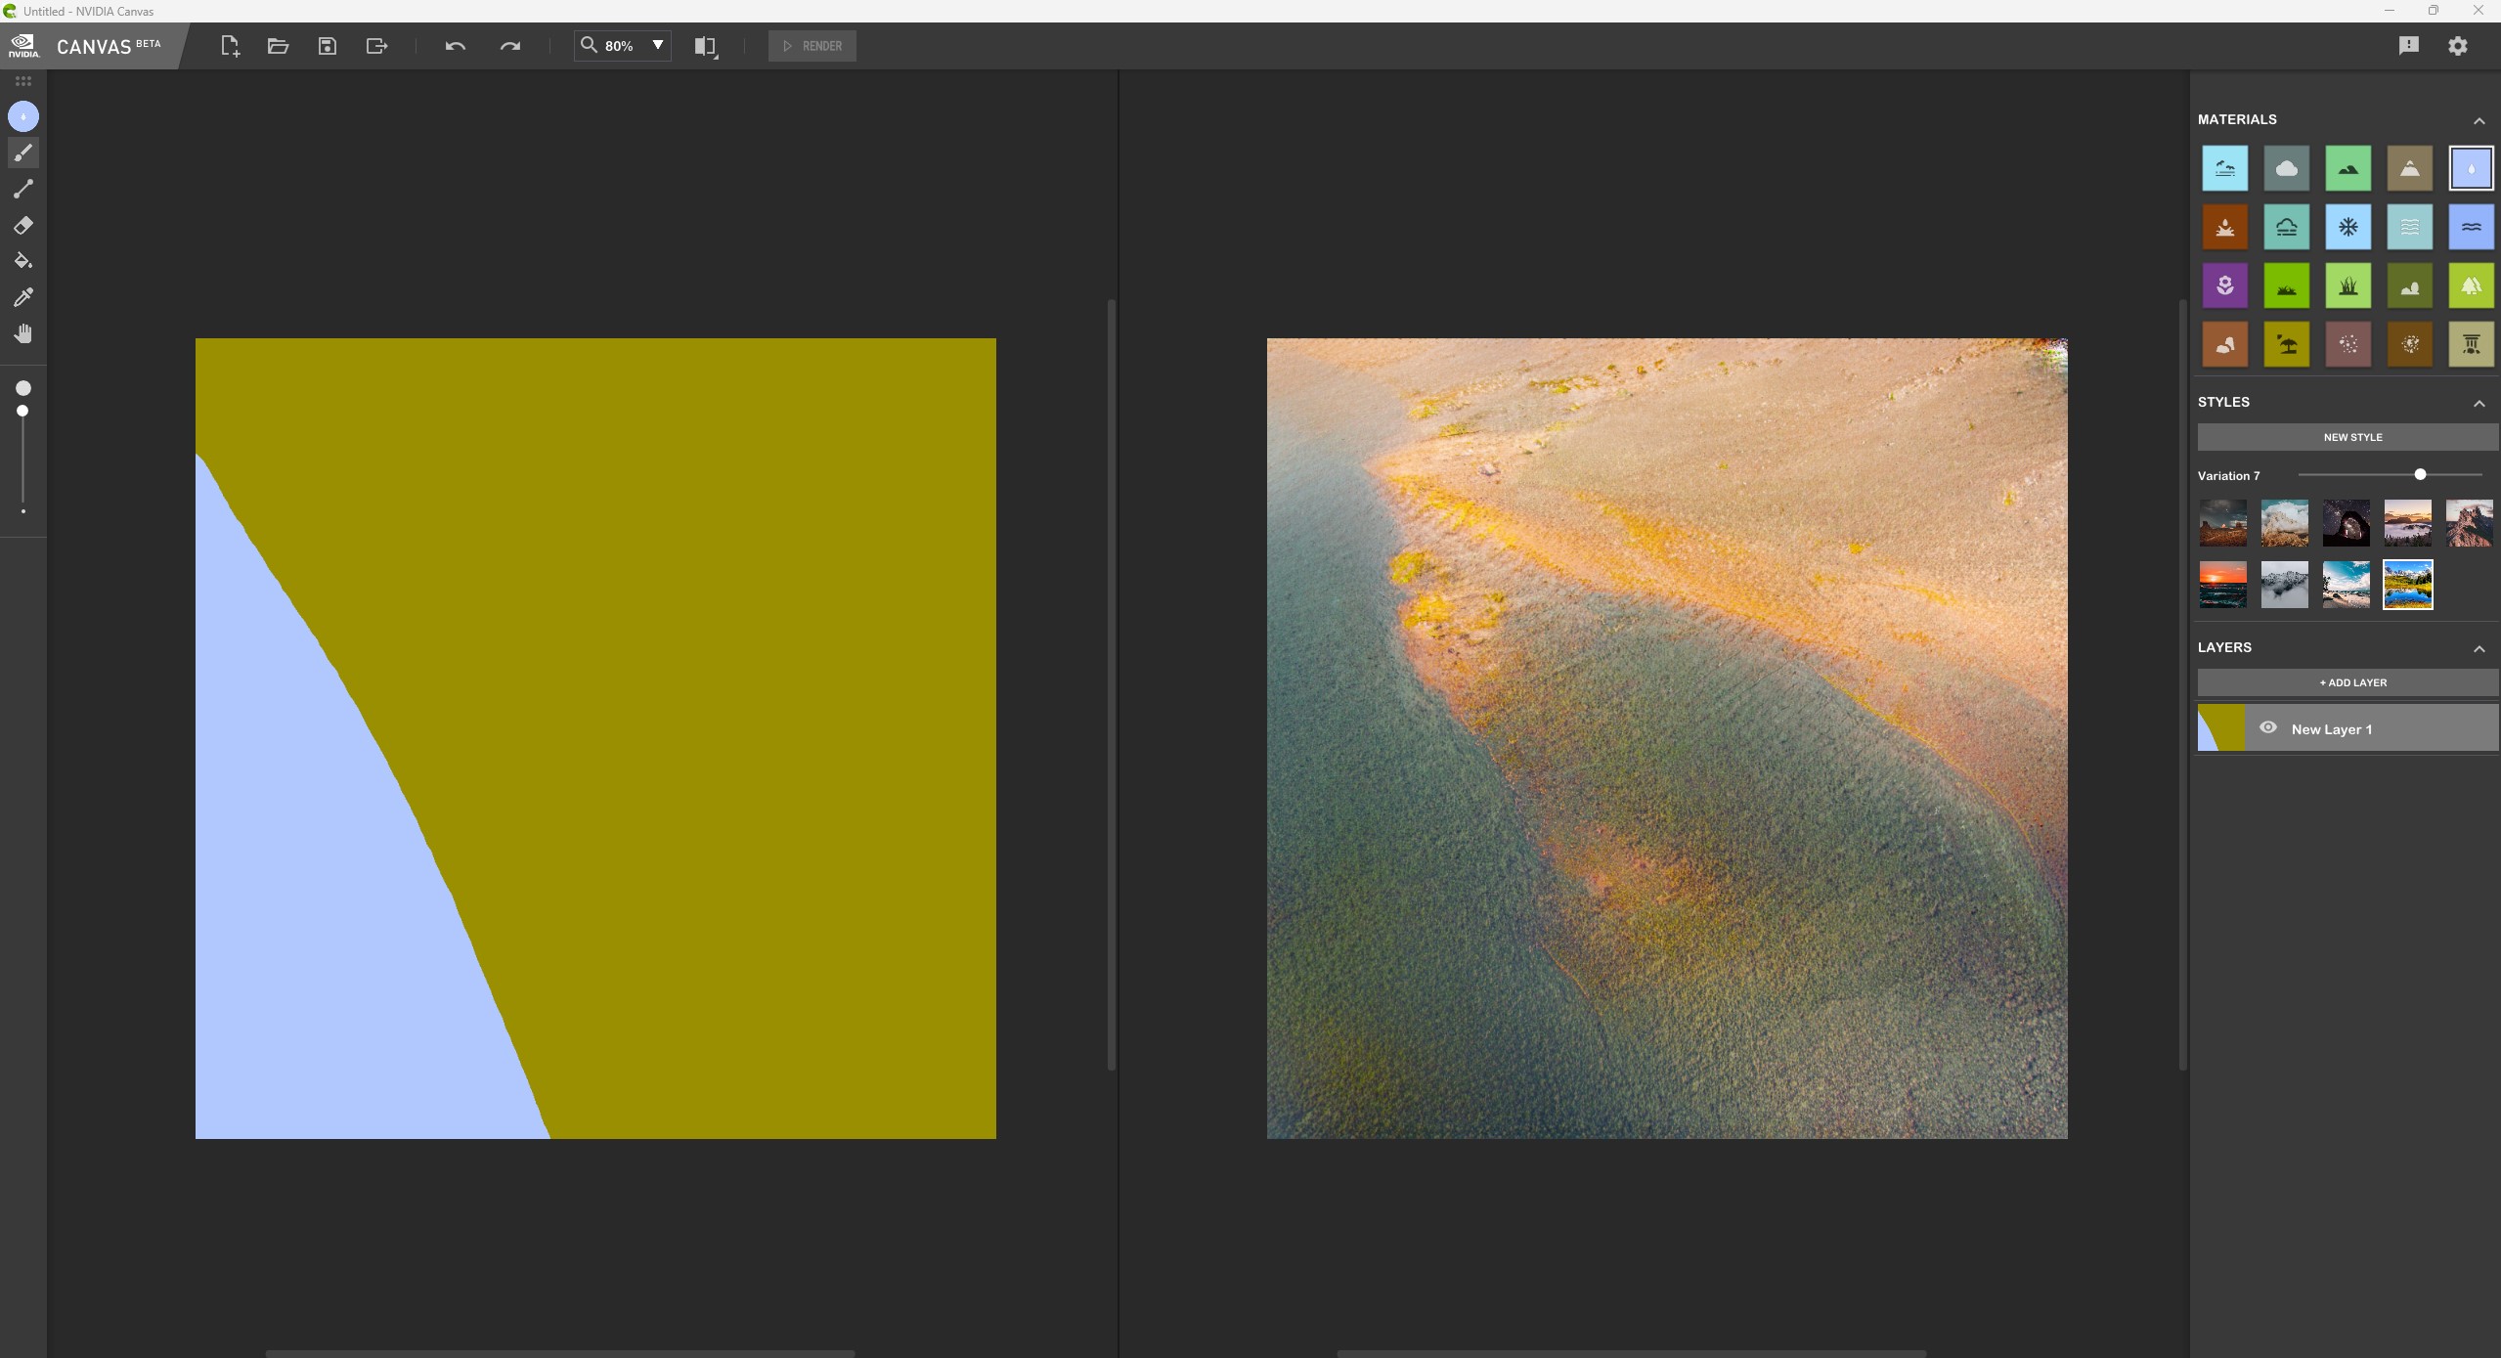This screenshot has height=1358, width=2501.
Task: Click the canvas vertical scrollbar
Action: coord(1112,684)
